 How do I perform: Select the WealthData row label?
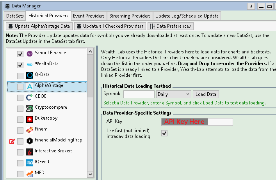tap(46, 64)
